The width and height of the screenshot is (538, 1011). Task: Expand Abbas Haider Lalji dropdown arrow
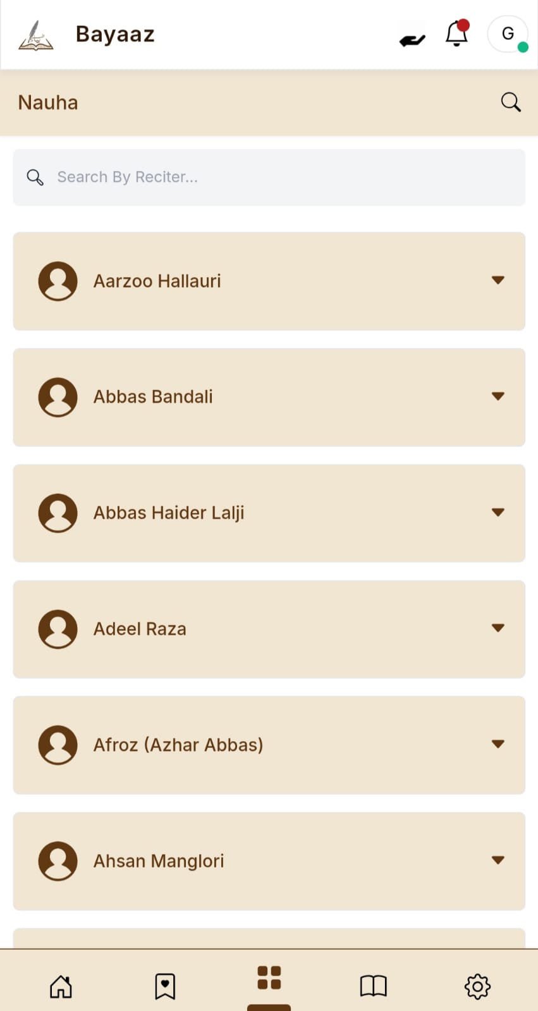(498, 512)
